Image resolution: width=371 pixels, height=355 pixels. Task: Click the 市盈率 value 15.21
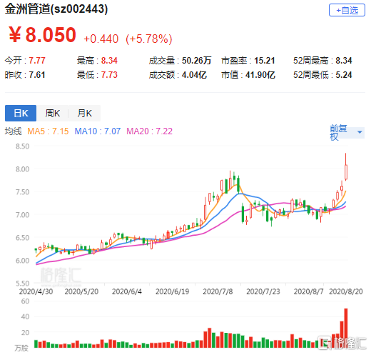coord(265,61)
